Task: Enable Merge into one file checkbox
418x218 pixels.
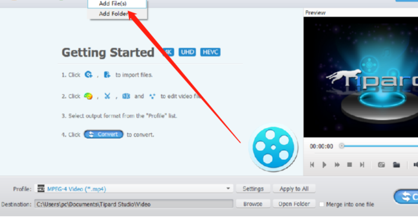Action: (321, 204)
